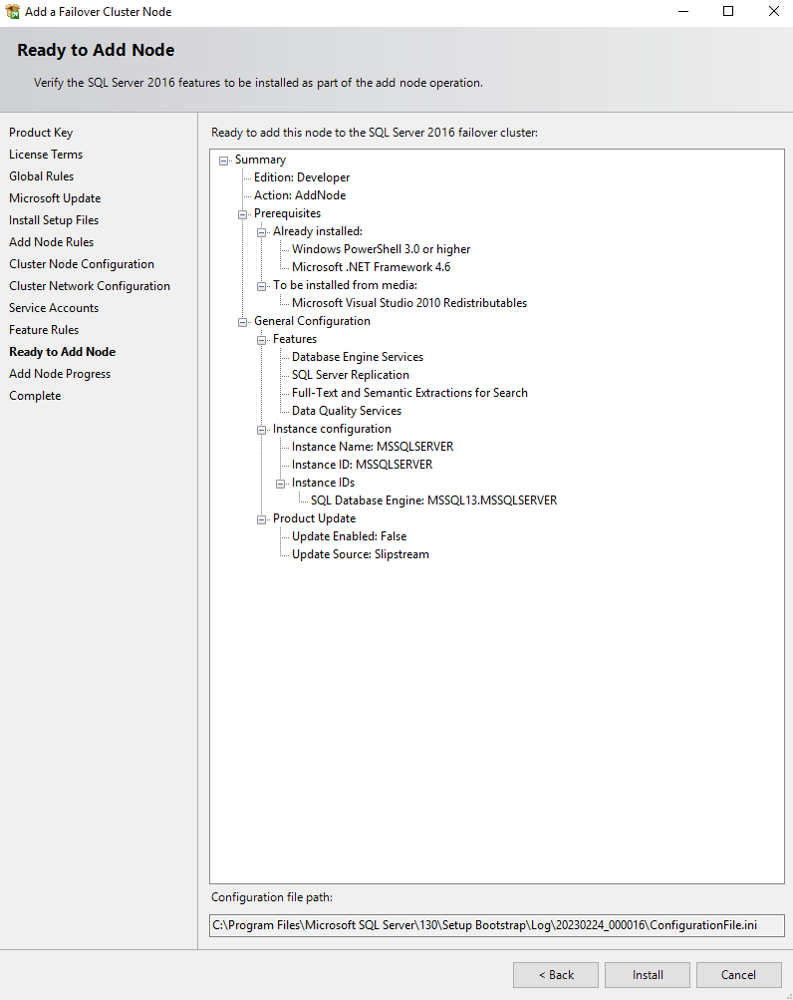Select SQL Database Engine: MSSQL13.MSSQLSERVER row
The height and width of the screenshot is (1000, 793).
point(434,500)
